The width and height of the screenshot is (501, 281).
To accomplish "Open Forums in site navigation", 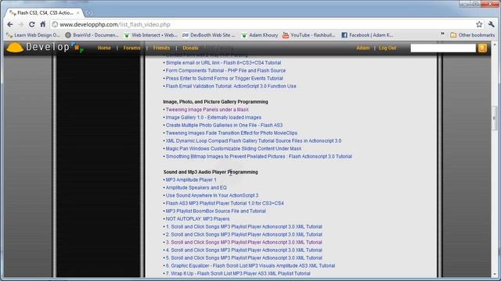I will [132, 48].
